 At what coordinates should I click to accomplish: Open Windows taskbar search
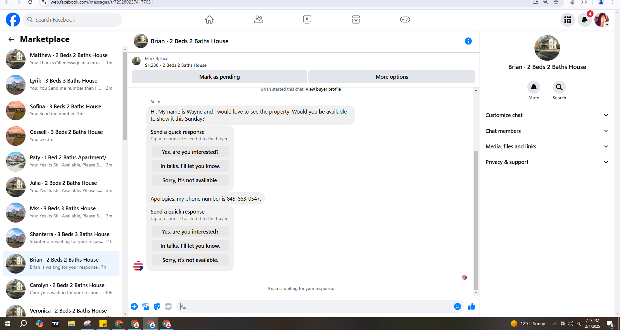point(23,324)
